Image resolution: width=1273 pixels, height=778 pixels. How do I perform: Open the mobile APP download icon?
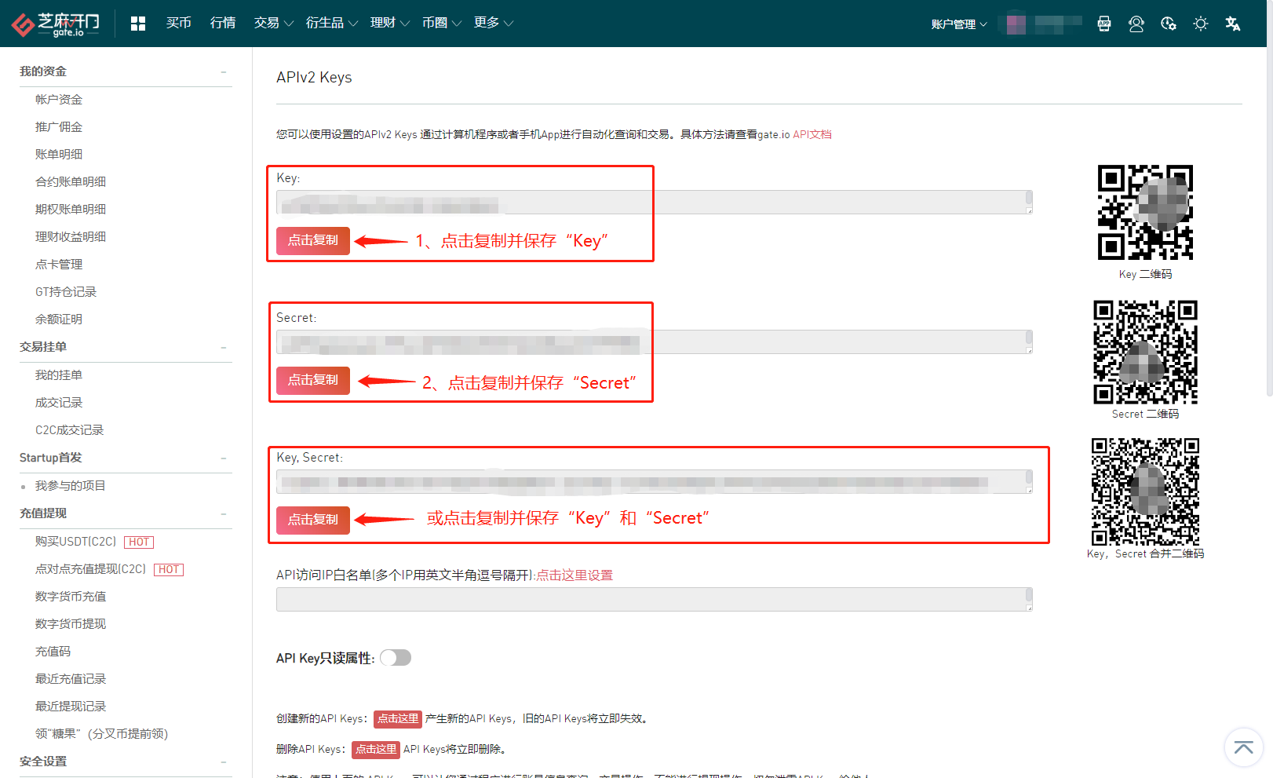tap(1104, 24)
